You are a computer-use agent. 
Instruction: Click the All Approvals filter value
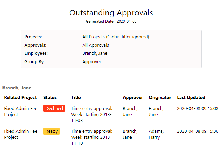coord(96,45)
